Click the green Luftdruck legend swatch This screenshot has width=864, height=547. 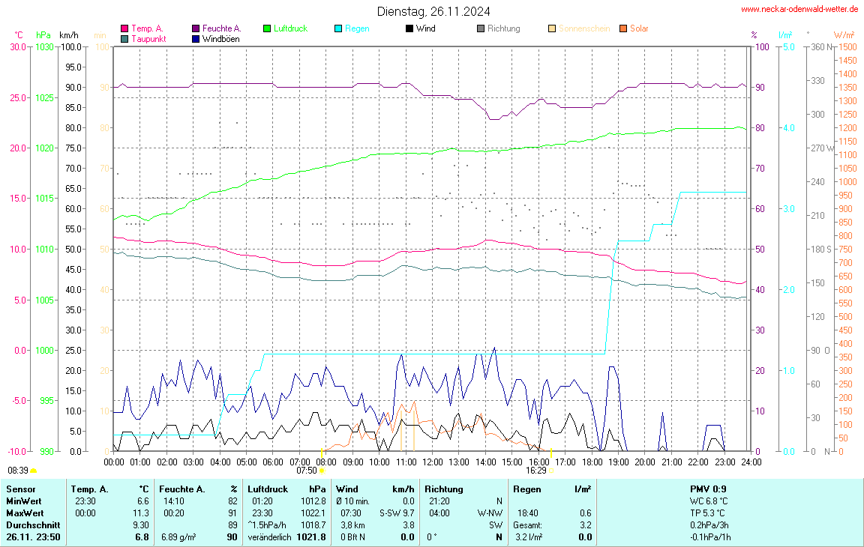point(267,28)
